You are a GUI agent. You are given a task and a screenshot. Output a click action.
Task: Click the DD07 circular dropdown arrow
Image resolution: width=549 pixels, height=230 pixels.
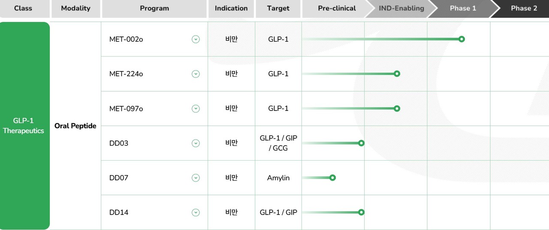[x=196, y=178]
